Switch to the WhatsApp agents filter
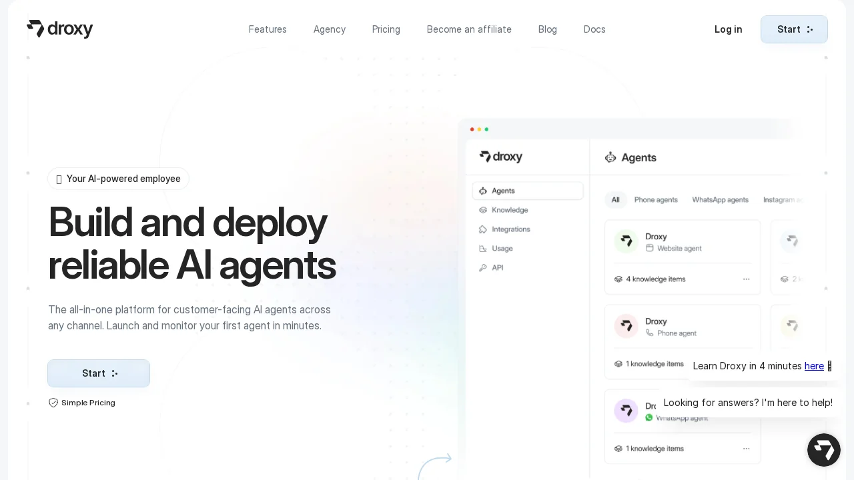854x480 pixels. coord(721,200)
